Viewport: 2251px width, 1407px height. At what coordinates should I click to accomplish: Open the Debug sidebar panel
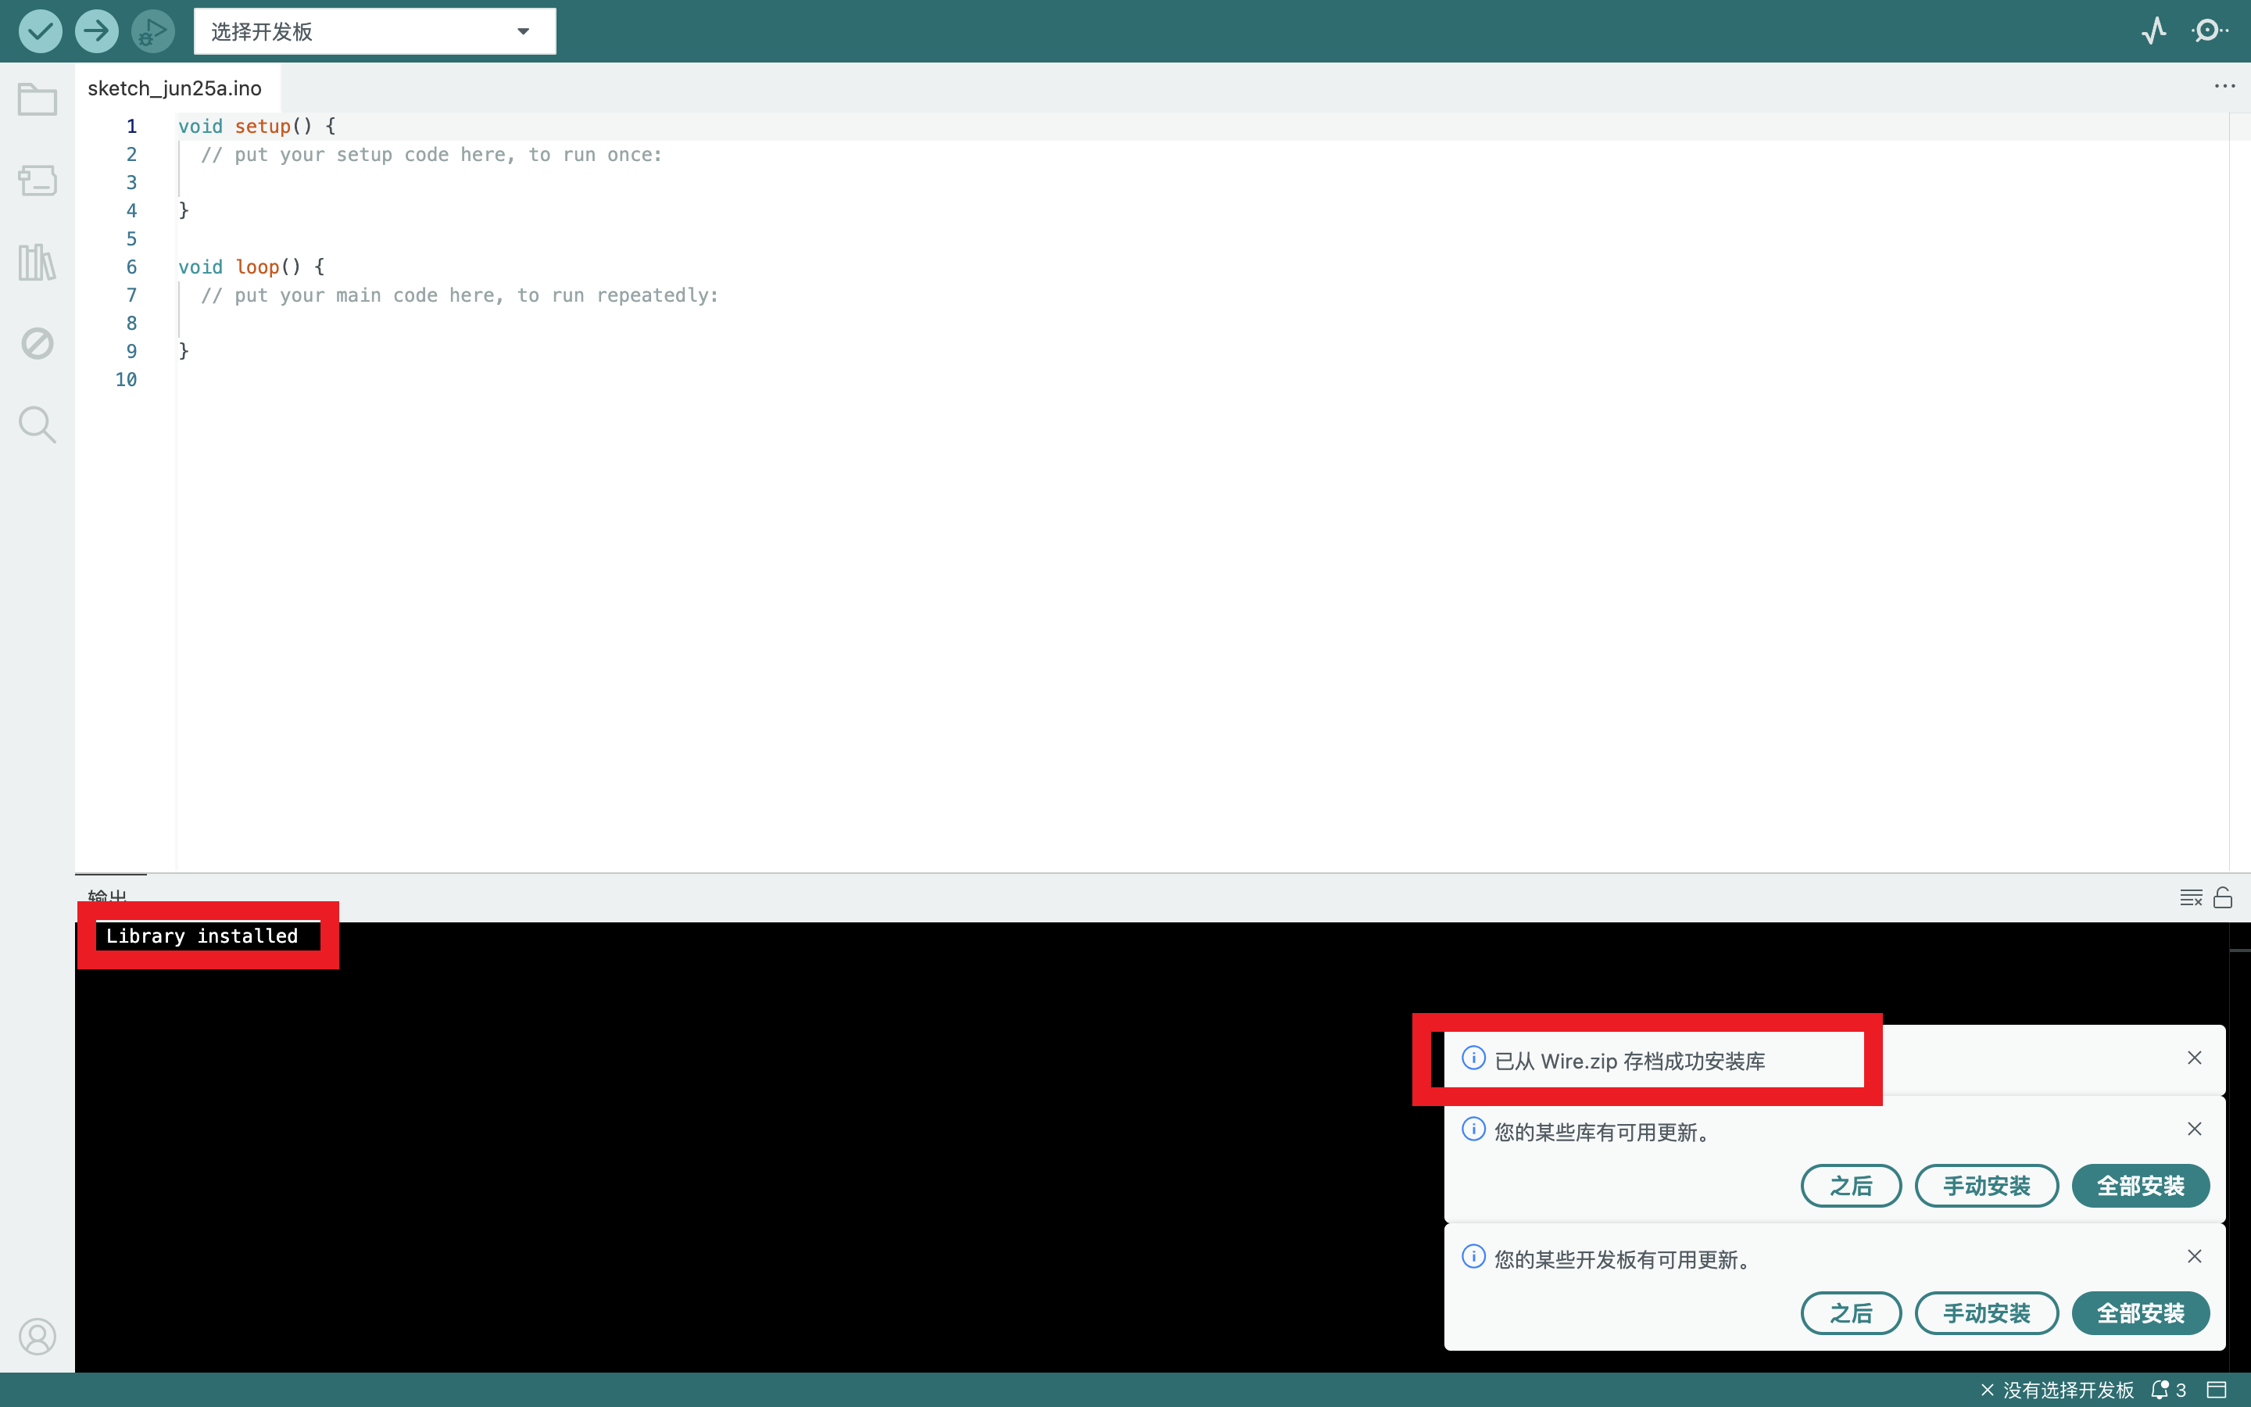tap(38, 343)
